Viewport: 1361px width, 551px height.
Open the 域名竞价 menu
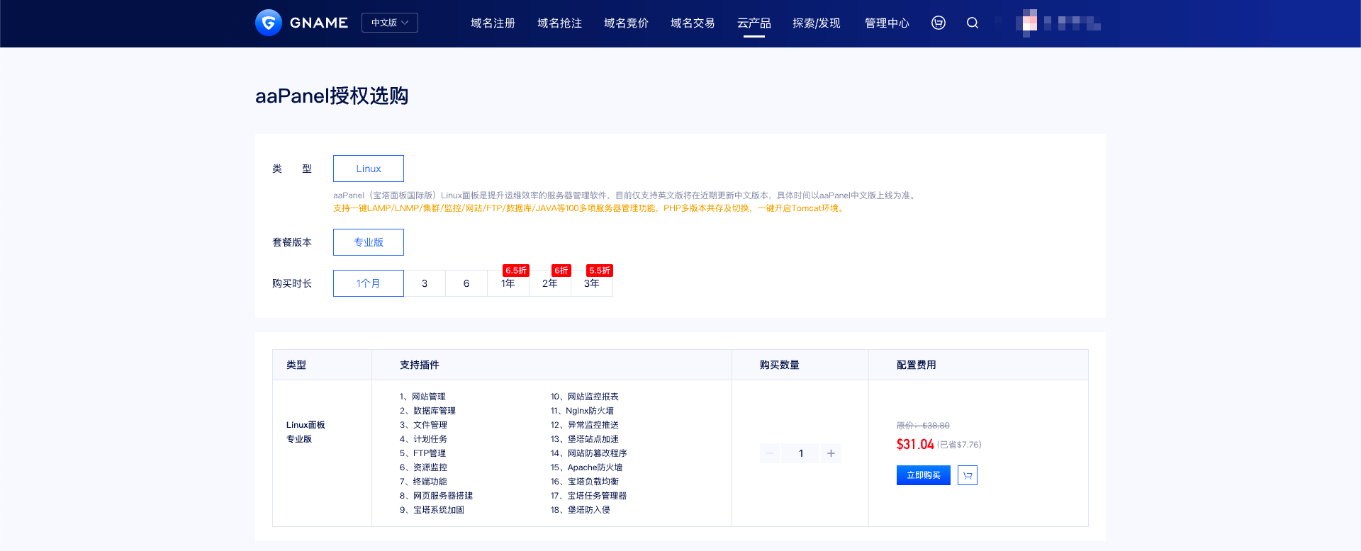pos(626,23)
